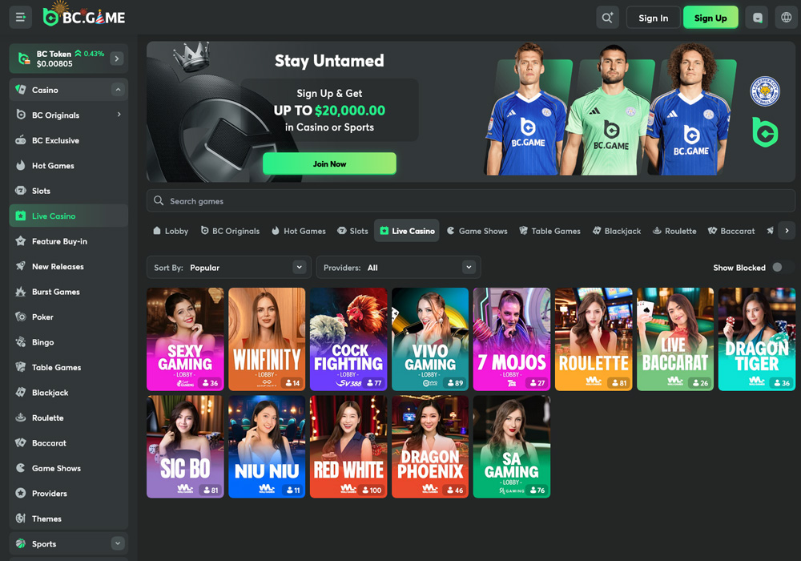
Task: Select Live Casino in sidebar
Action: click(68, 216)
